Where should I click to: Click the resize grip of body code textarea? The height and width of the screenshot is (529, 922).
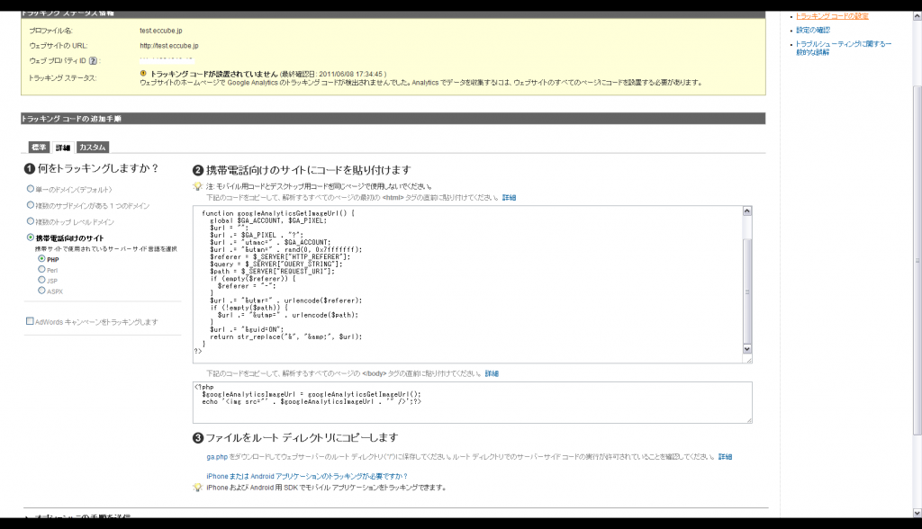(749, 419)
